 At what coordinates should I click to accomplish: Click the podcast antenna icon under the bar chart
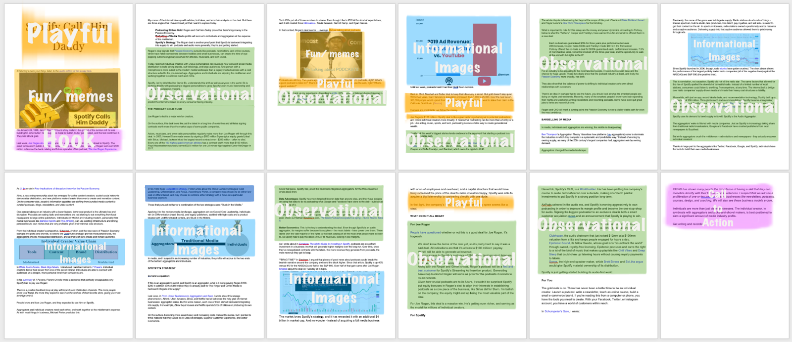click(449, 81)
